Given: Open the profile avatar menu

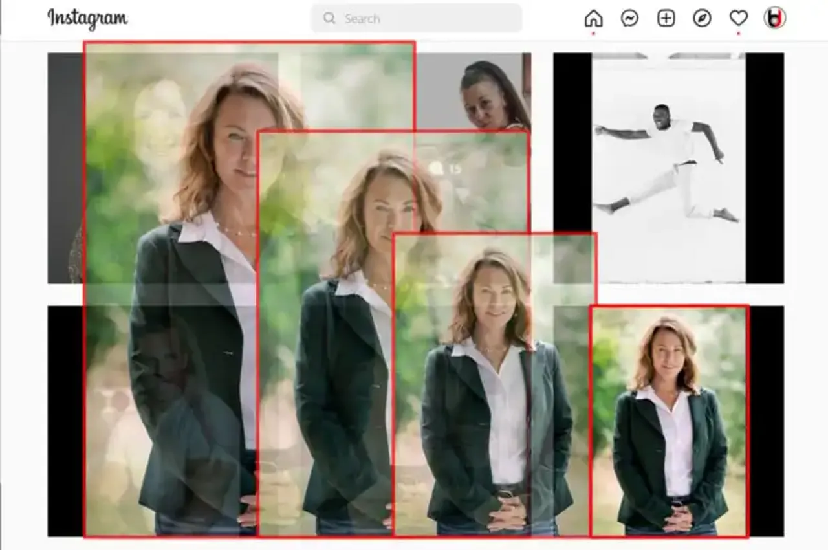Looking at the screenshot, I should pyautogui.click(x=774, y=18).
